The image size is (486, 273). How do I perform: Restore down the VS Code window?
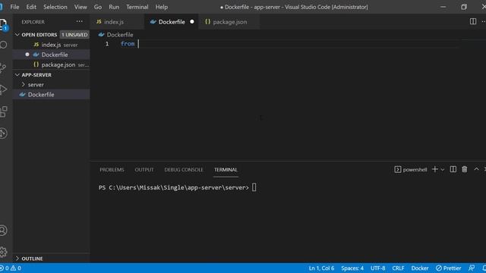tap(464, 7)
